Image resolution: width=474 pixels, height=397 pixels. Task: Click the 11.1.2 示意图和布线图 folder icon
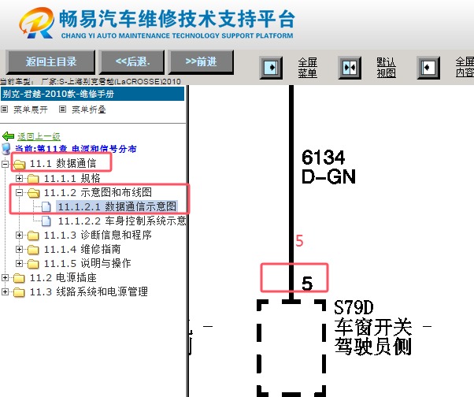(x=33, y=193)
